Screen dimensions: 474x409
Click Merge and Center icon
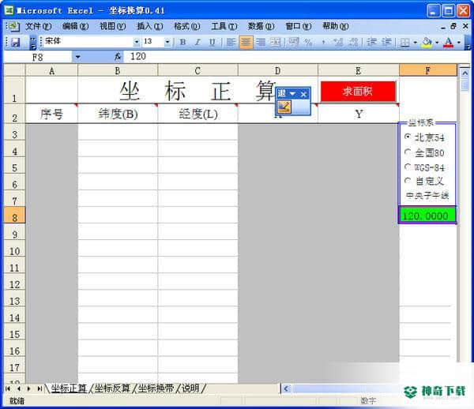[x=276, y=42]
